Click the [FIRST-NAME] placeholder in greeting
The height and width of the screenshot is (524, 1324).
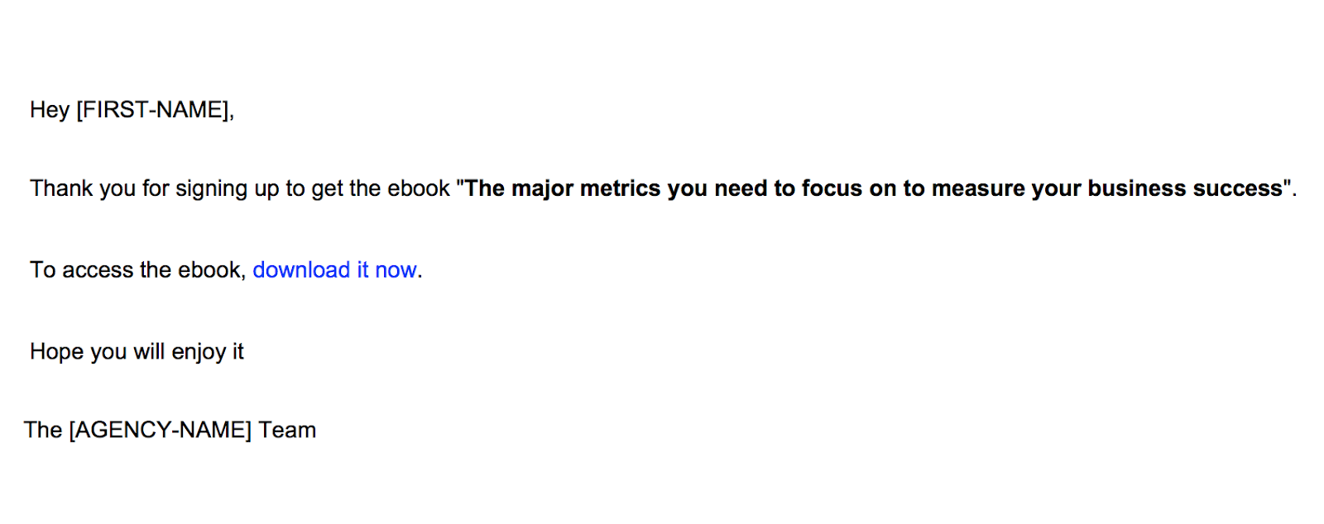point(153,110)
